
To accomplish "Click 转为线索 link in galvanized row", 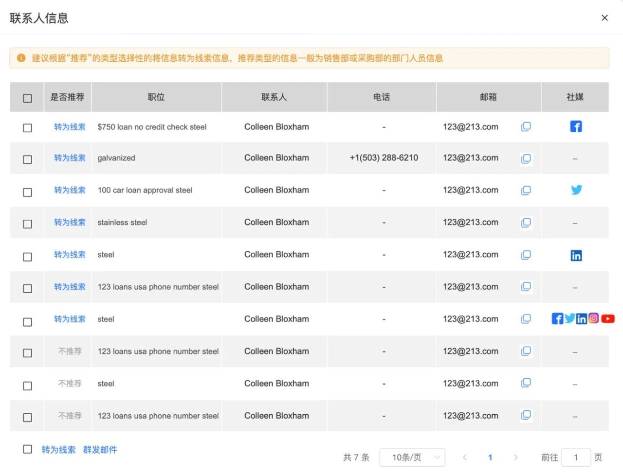I will click(x=70, y=158).
